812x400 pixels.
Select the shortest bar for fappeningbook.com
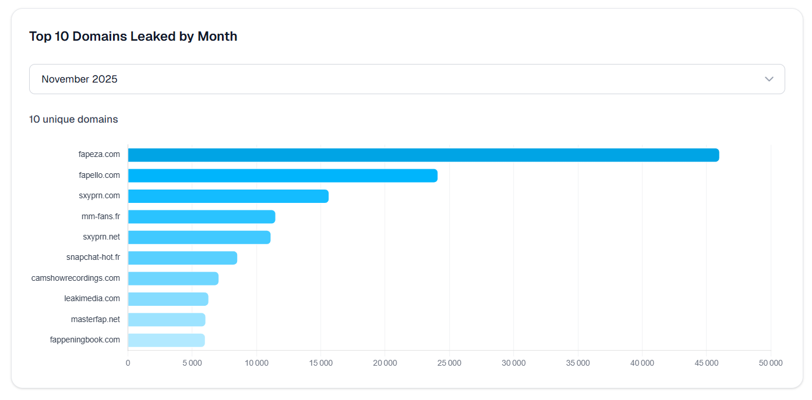point(165,340)
